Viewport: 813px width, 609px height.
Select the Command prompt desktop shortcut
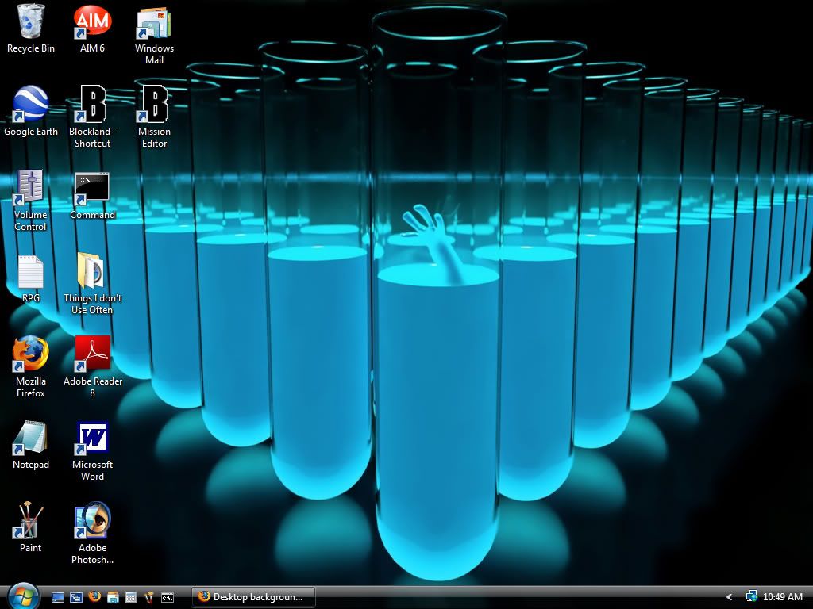[x=92, y=189]
